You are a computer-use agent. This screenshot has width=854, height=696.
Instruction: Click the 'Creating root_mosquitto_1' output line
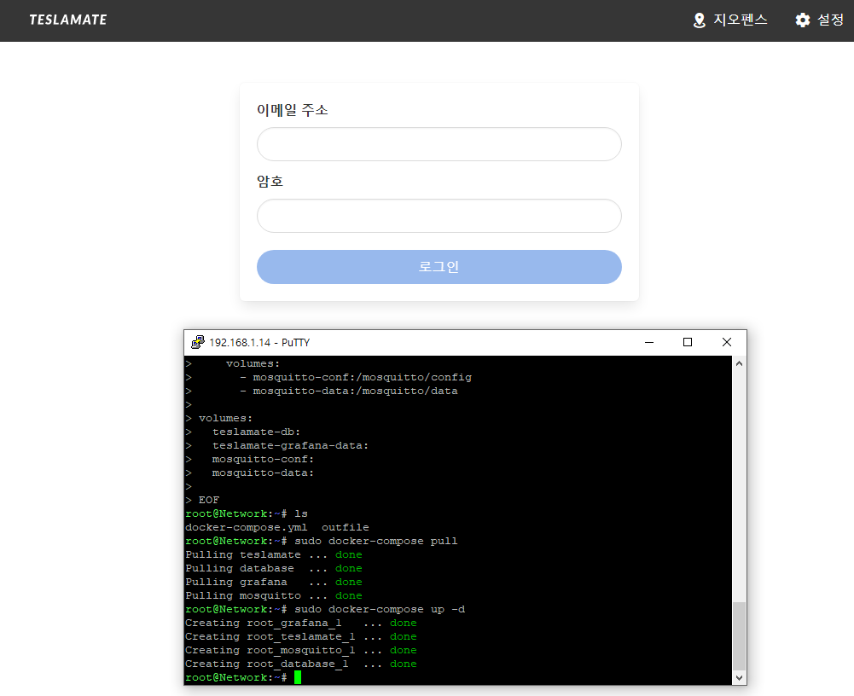300,650
